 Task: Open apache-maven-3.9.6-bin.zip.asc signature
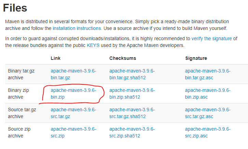pyautogui.click(x=208, y=94)
